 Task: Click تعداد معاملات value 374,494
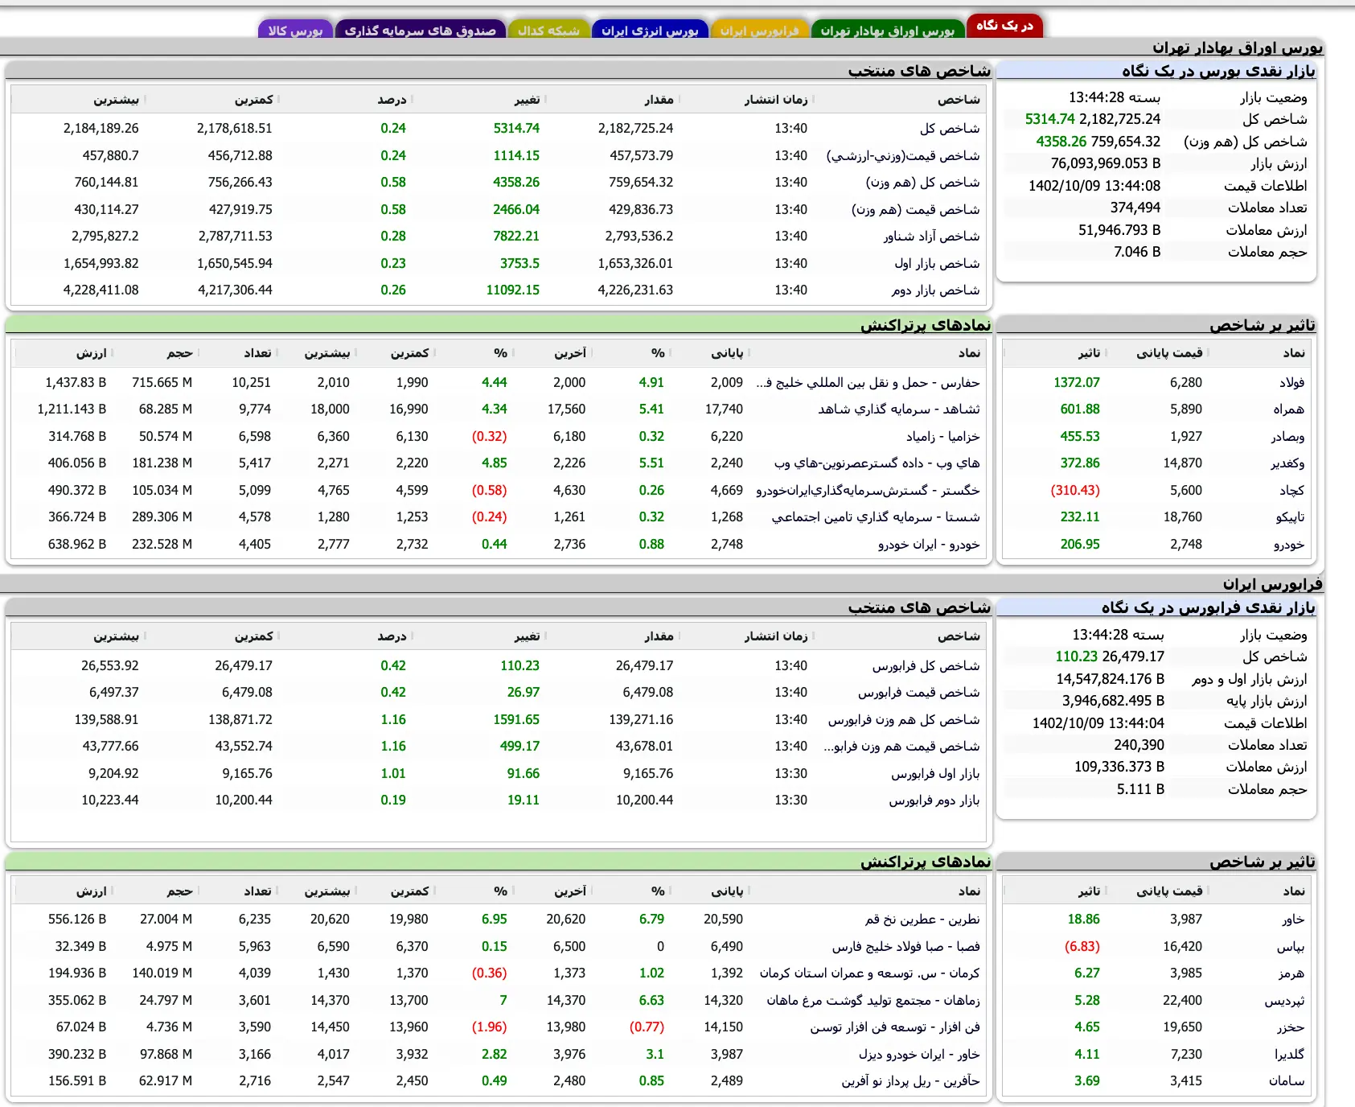1135,208
